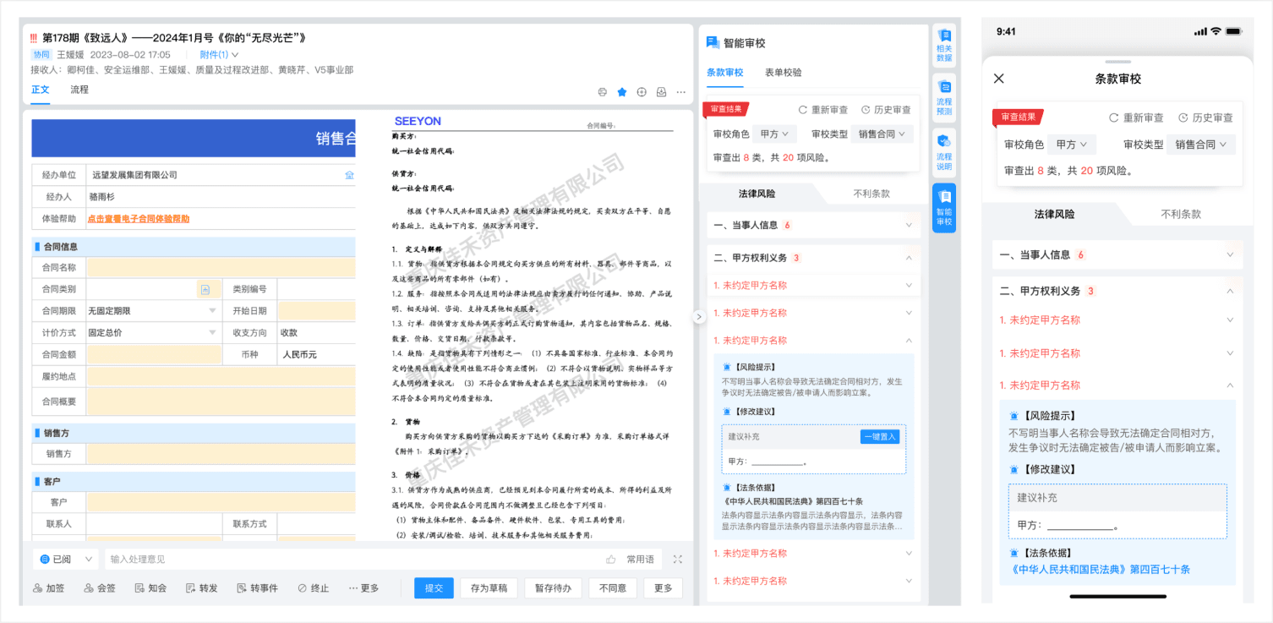
Task: Click the 加签 action
Action: pyautogui.click(x=49, y=588)
